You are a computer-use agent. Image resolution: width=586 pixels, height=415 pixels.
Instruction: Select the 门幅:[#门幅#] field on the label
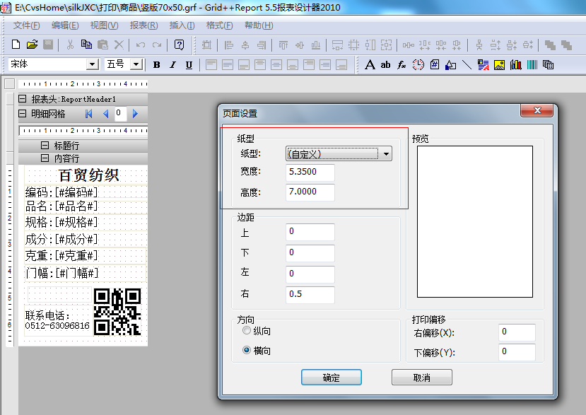coord(61,273)
